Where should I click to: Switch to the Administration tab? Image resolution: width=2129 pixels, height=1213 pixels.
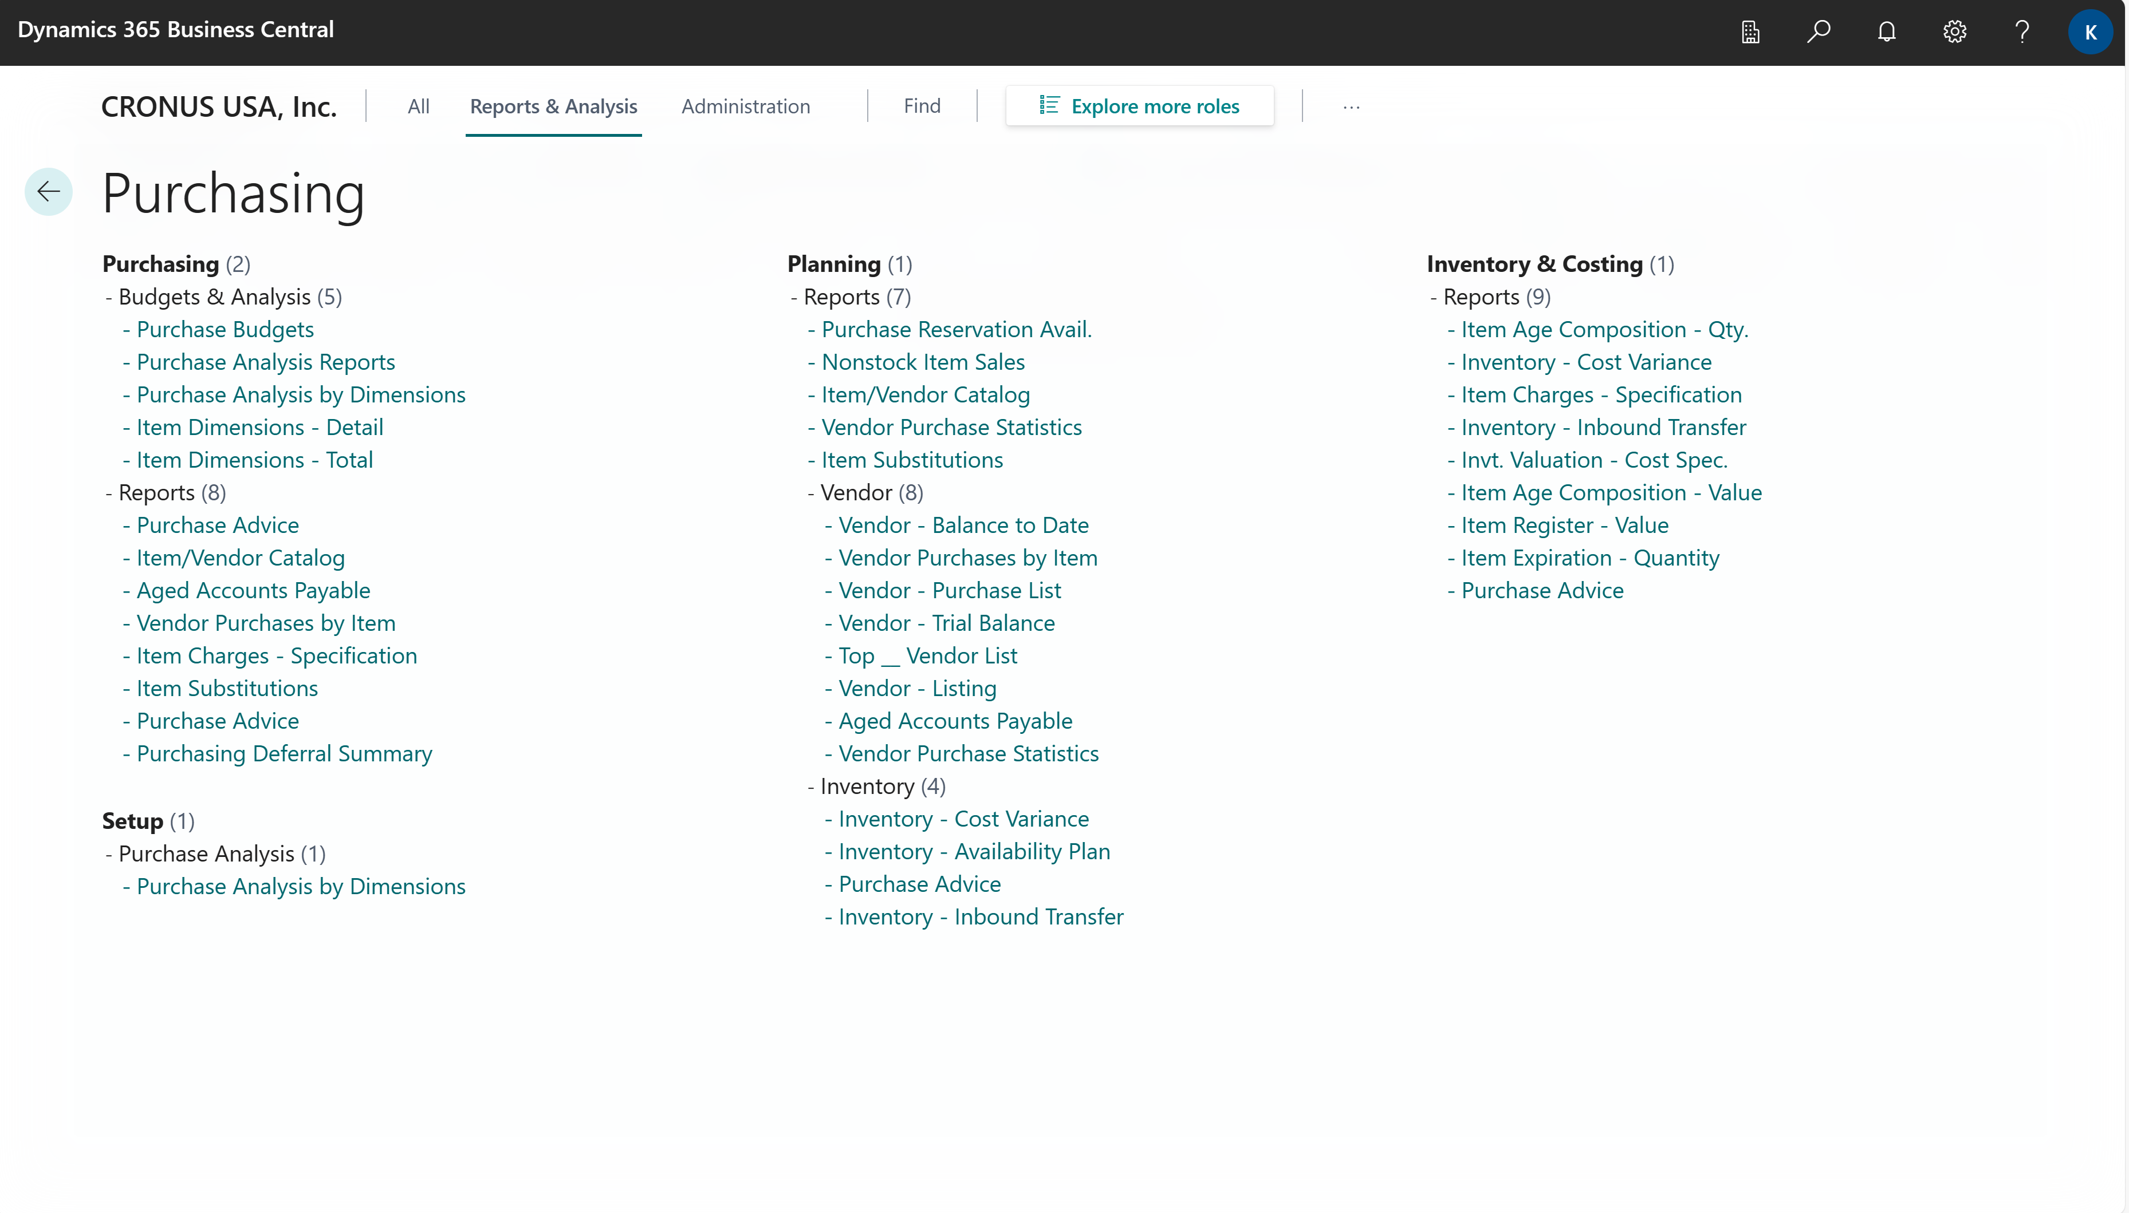[745, 106]
